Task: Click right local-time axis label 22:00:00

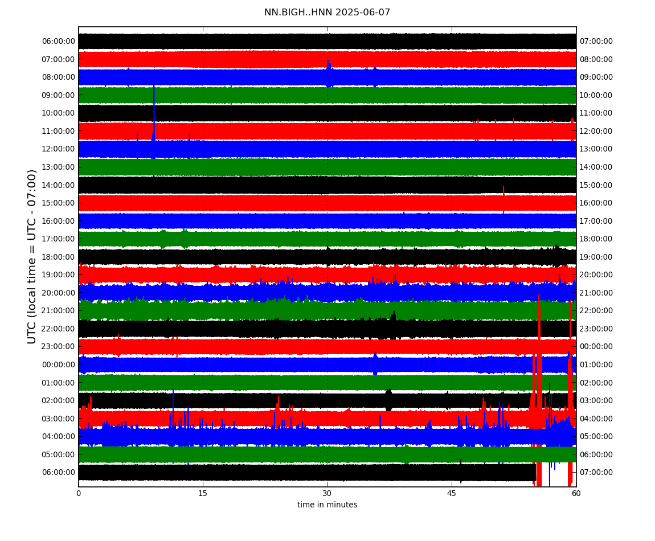Action: (x=596, y=311)
